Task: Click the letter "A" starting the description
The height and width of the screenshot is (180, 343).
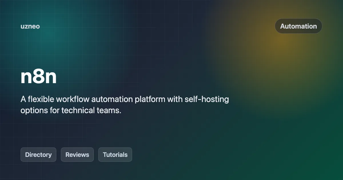Action: tap(23, 99)
